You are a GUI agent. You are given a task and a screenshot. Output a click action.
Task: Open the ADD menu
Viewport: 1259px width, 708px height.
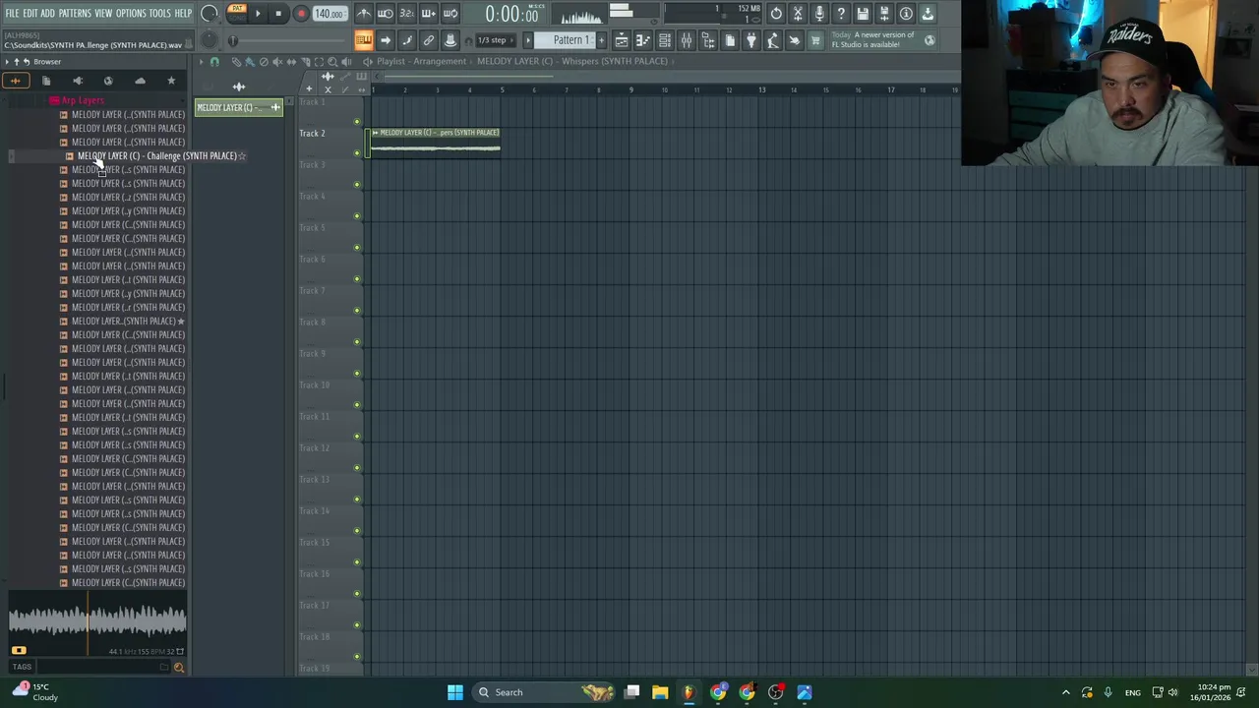pyautogui.click(x=47, y=13)
